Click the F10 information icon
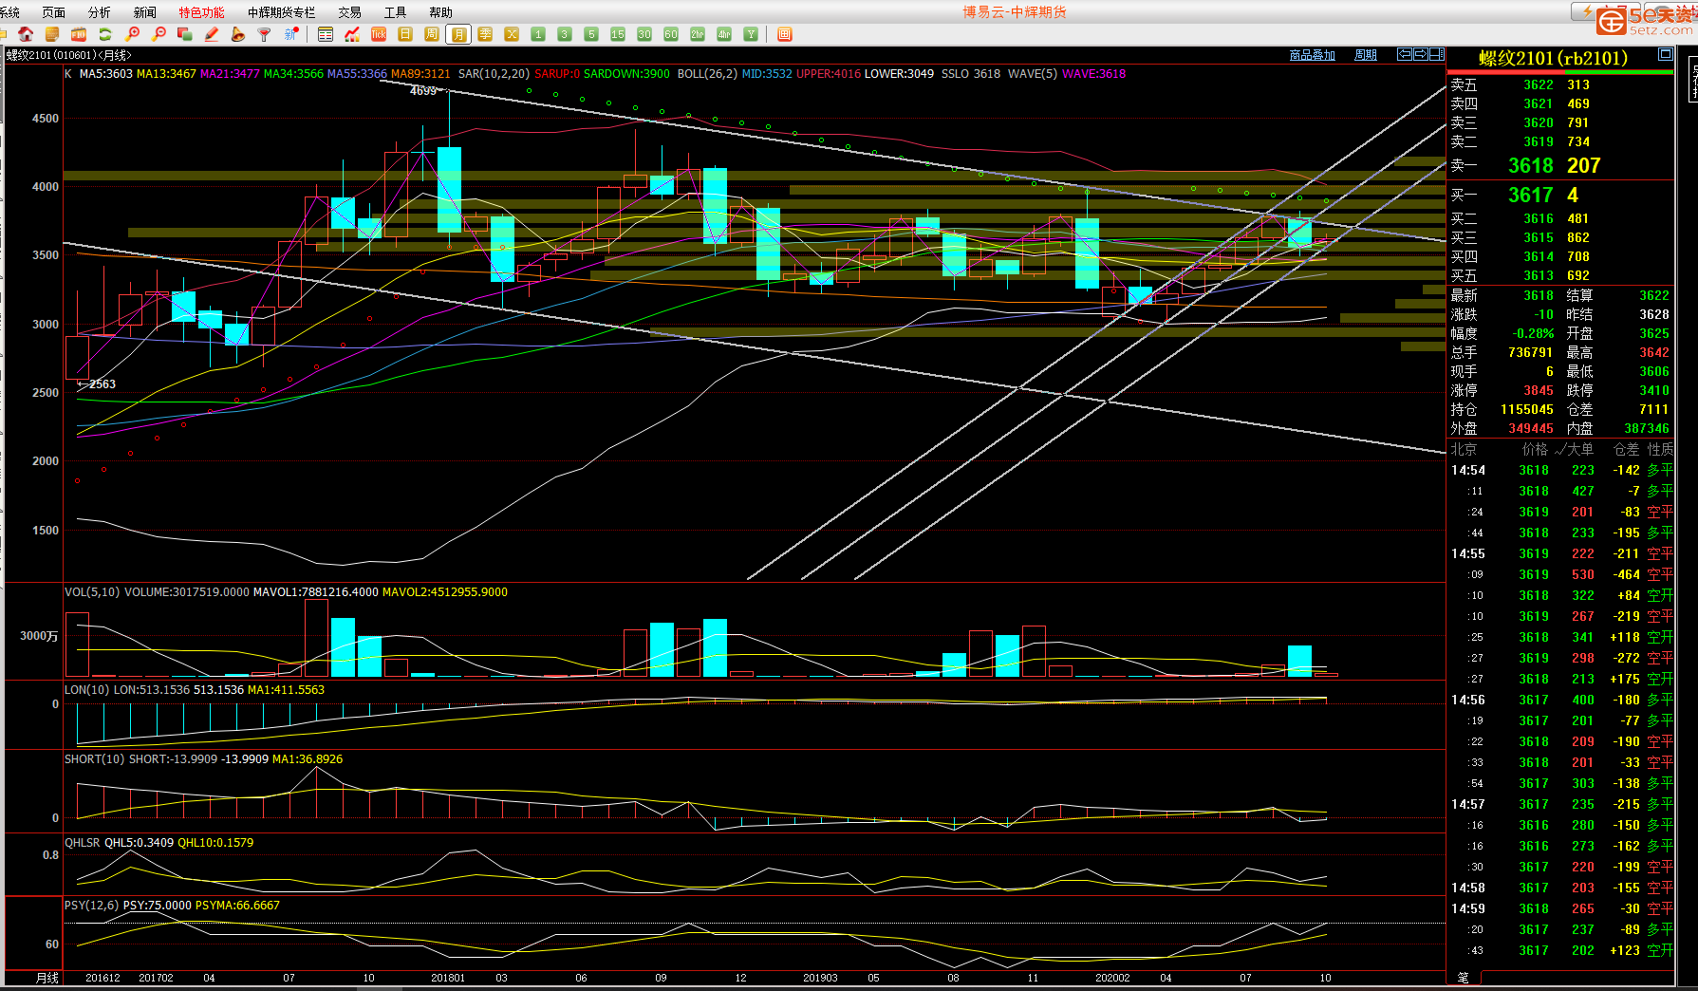This screenshot has width=1698, height=991. pos(79,34)
